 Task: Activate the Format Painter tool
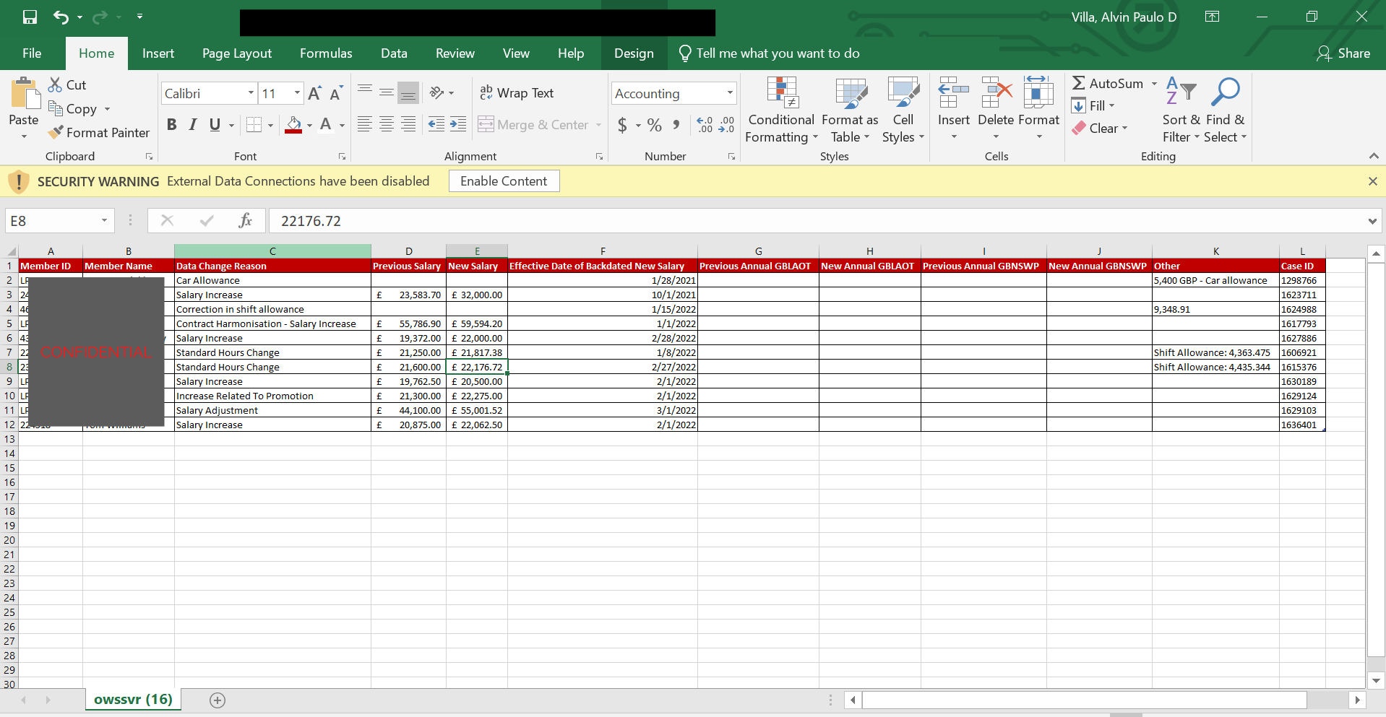click(x=99, y=132)
